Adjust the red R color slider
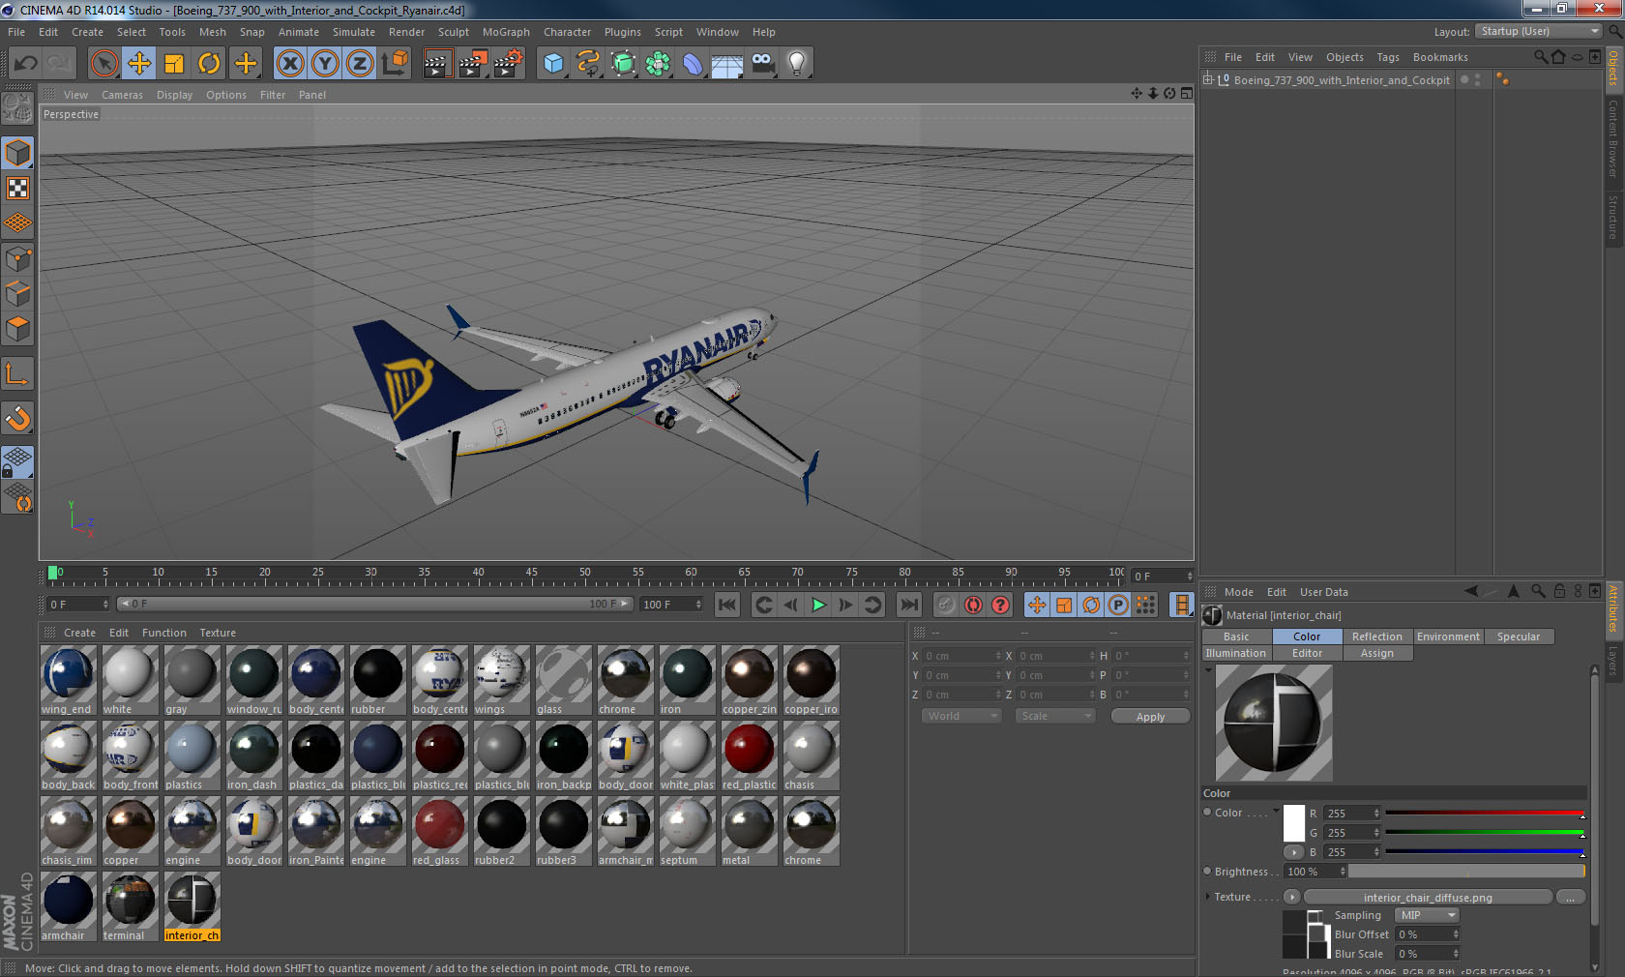 click(x=1485, y=814)
